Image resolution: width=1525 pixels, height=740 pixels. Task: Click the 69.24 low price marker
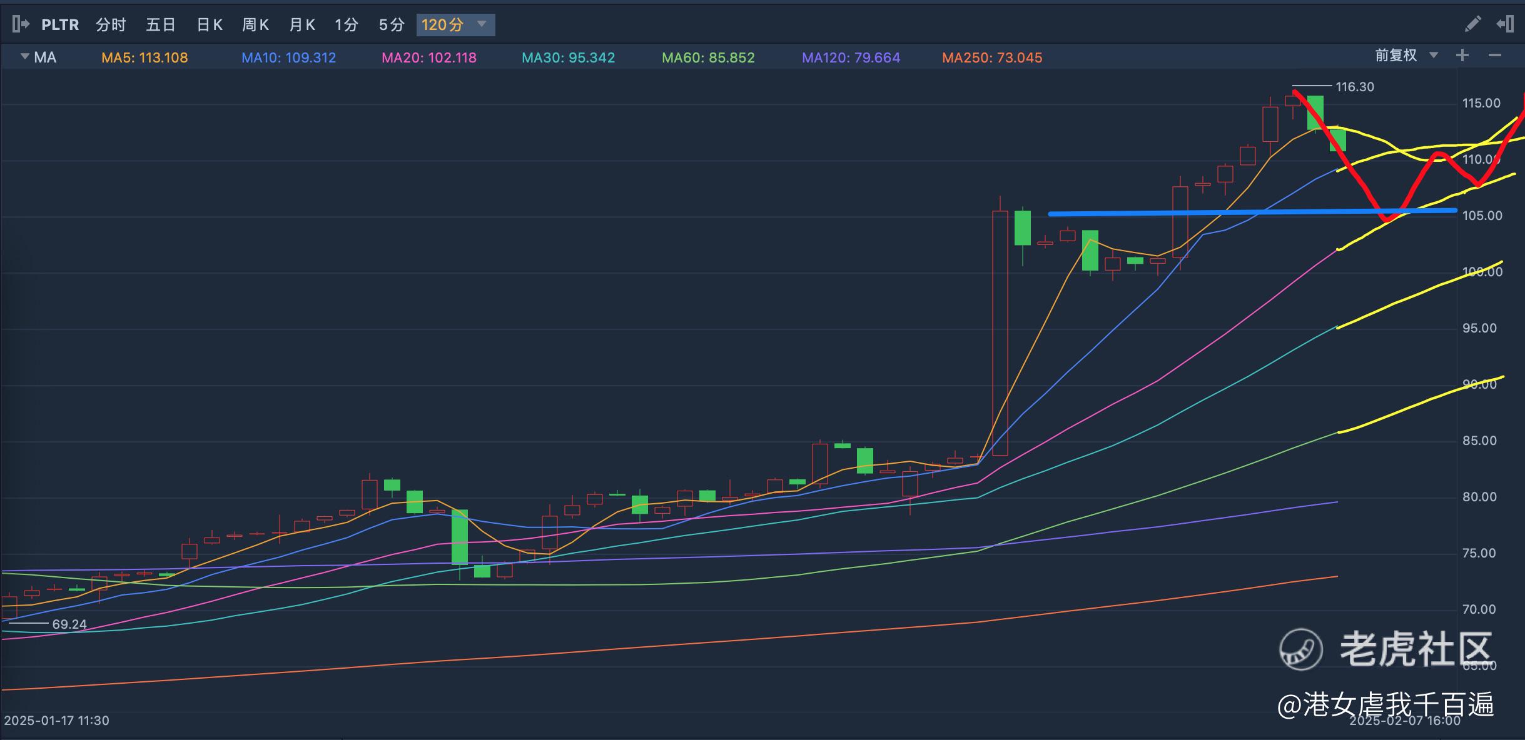(69, 624)
